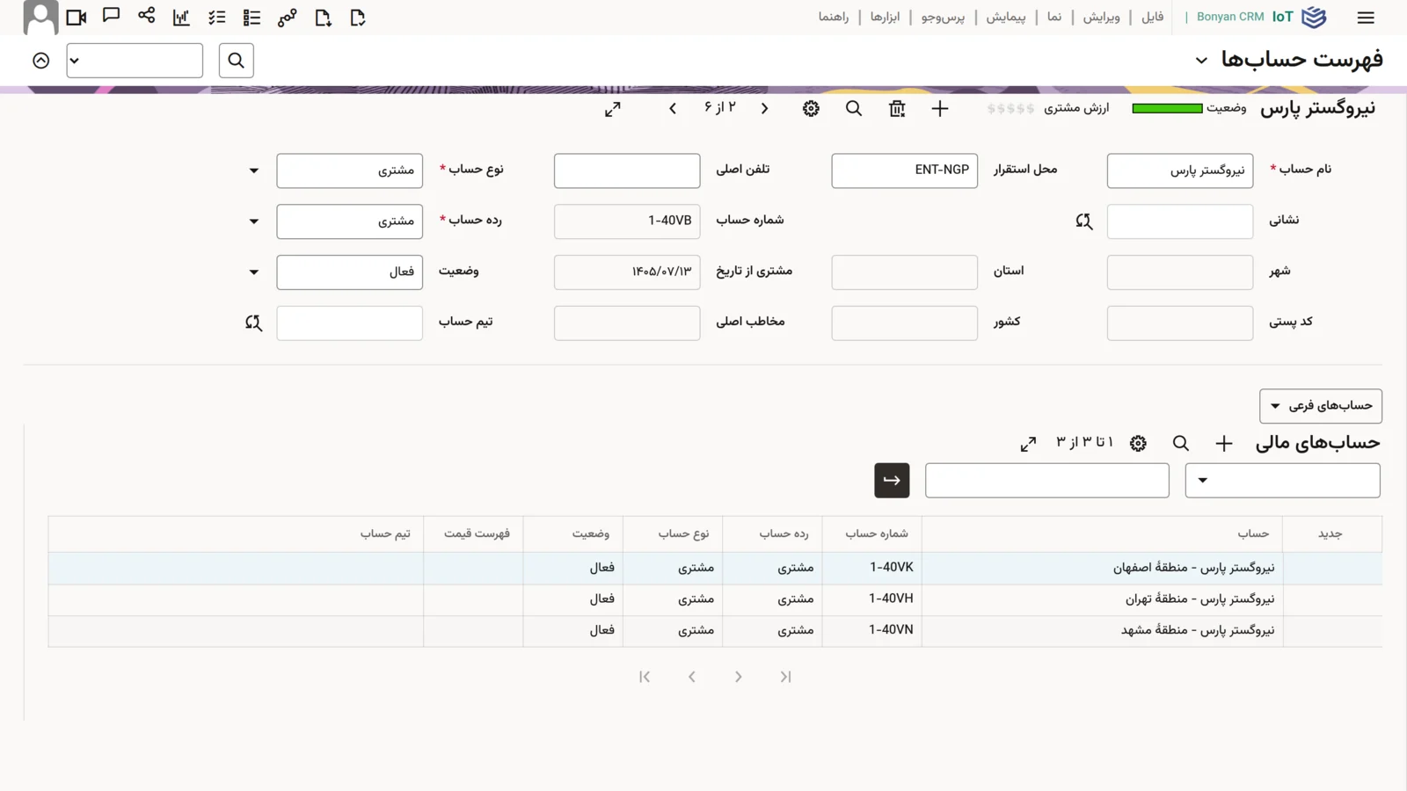Open the ابزارها menu

point(885,17)
